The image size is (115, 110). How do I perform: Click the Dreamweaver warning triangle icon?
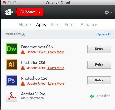point(23,52)
